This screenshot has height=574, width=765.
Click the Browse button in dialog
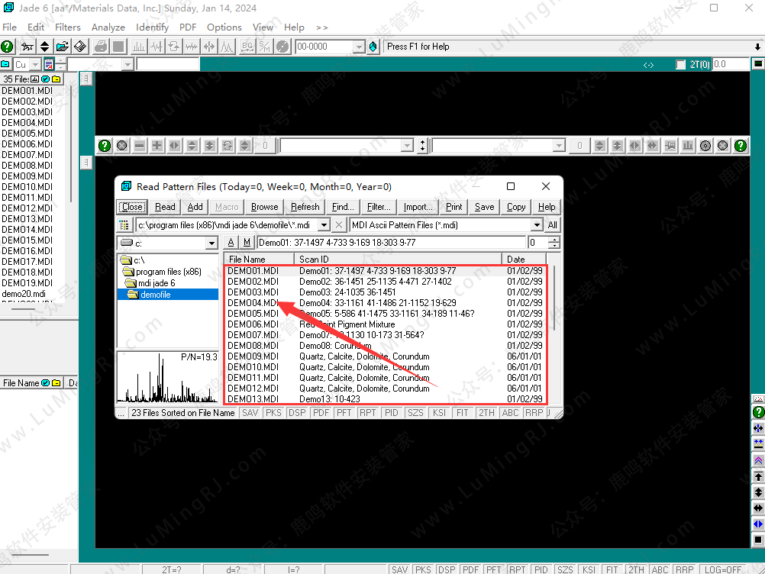point(264,207)
